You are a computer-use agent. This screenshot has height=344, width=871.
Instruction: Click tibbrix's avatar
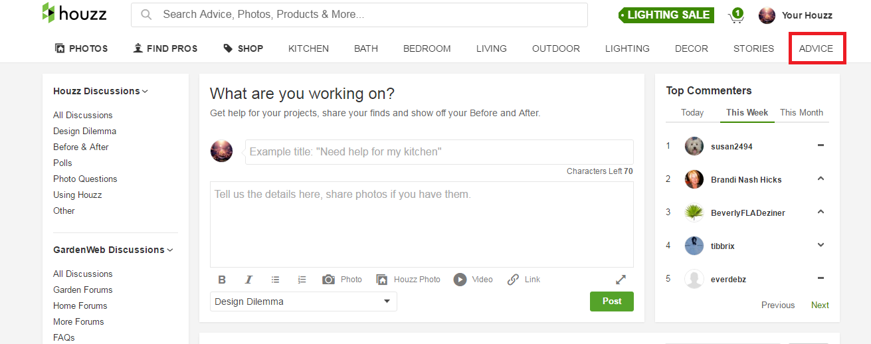694,246
